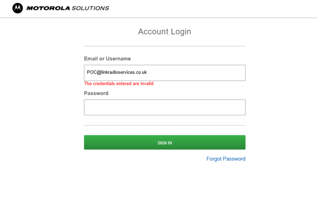Click the Account Login heading
The height and width of the screenshot is (198, 317).
click(x=165, y=32)
